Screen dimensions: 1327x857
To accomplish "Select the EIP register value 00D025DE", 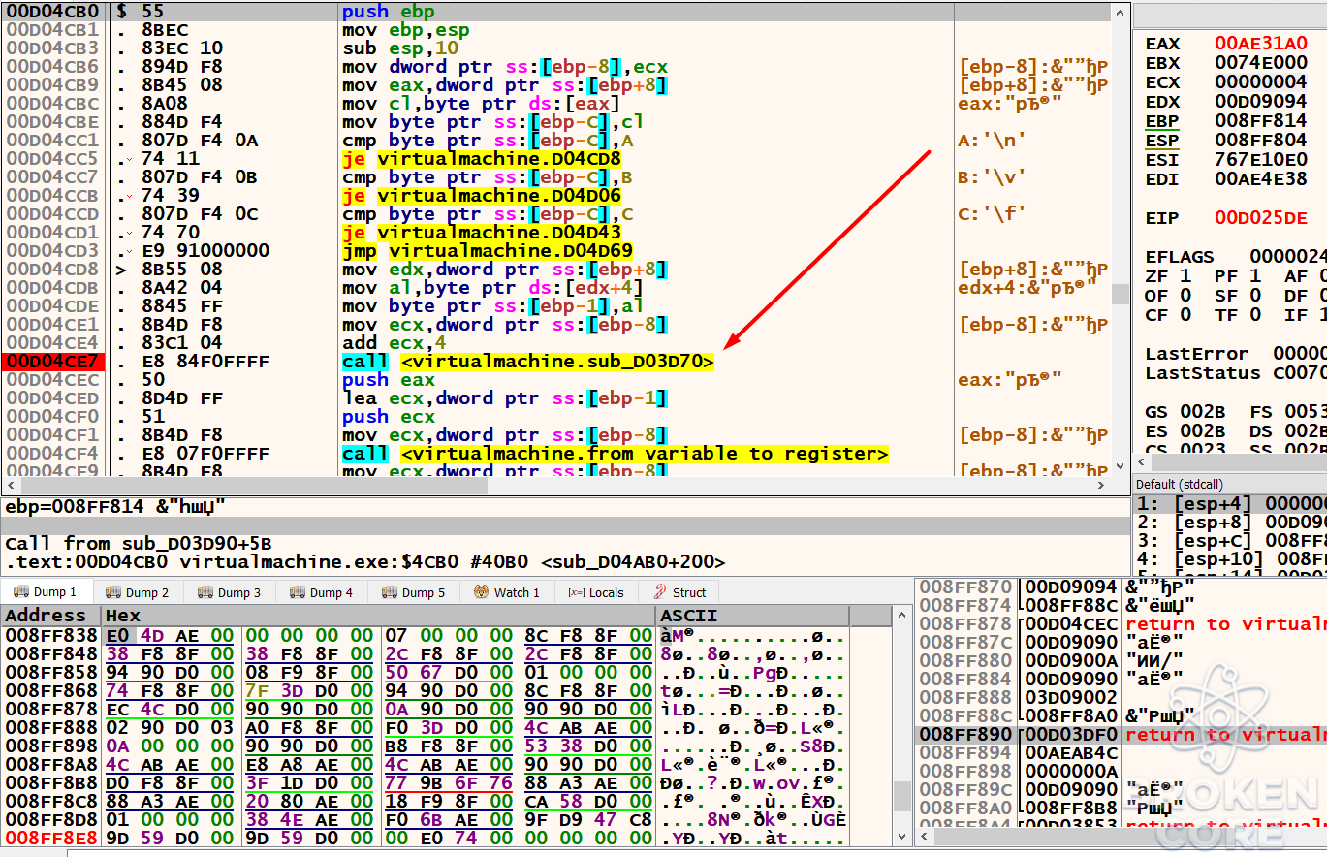I will coord(1261,218).
